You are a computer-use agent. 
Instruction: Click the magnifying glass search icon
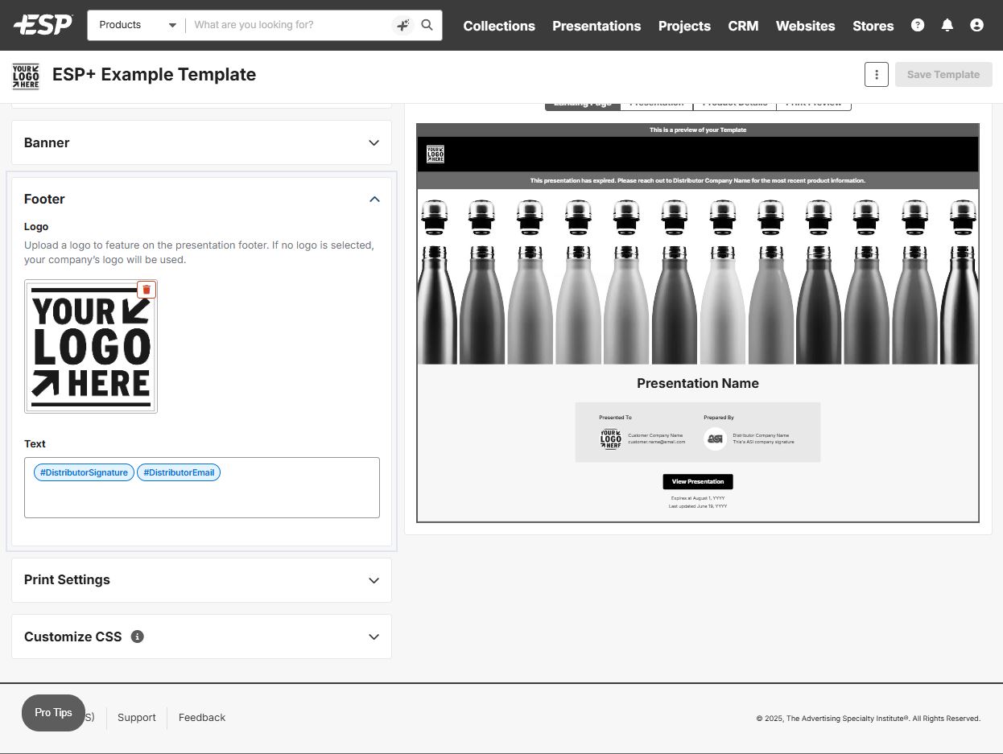pos(427,25)
